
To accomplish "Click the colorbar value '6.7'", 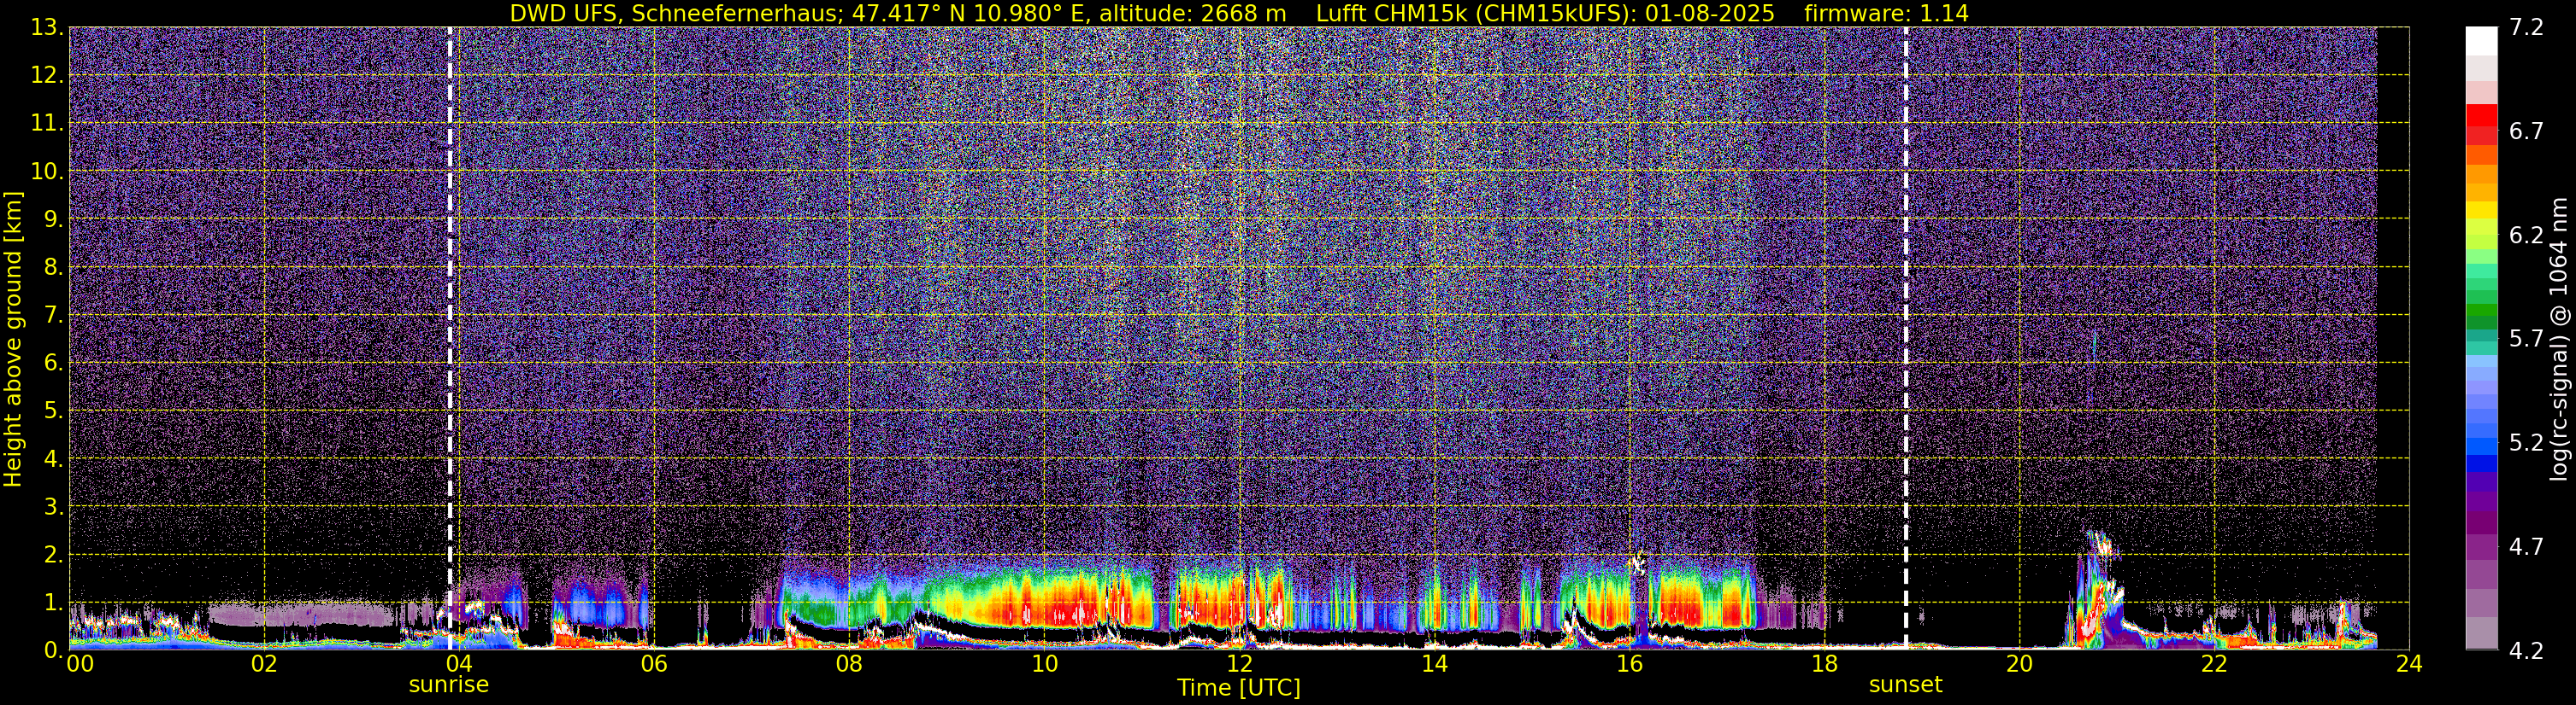I will point(2526,131).
